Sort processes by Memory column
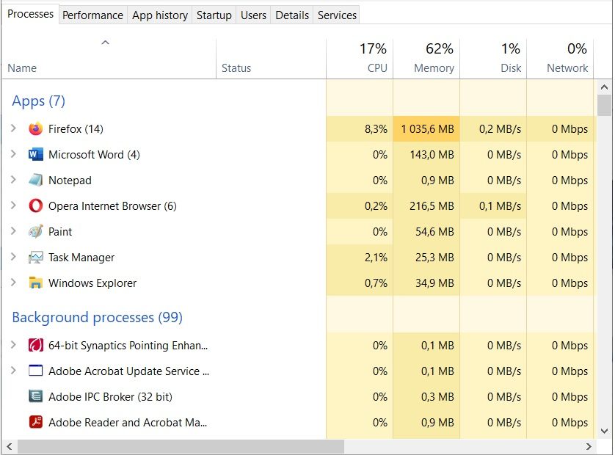Image resolution: width=615 pixels, height=455 pixels. point(433,59)
